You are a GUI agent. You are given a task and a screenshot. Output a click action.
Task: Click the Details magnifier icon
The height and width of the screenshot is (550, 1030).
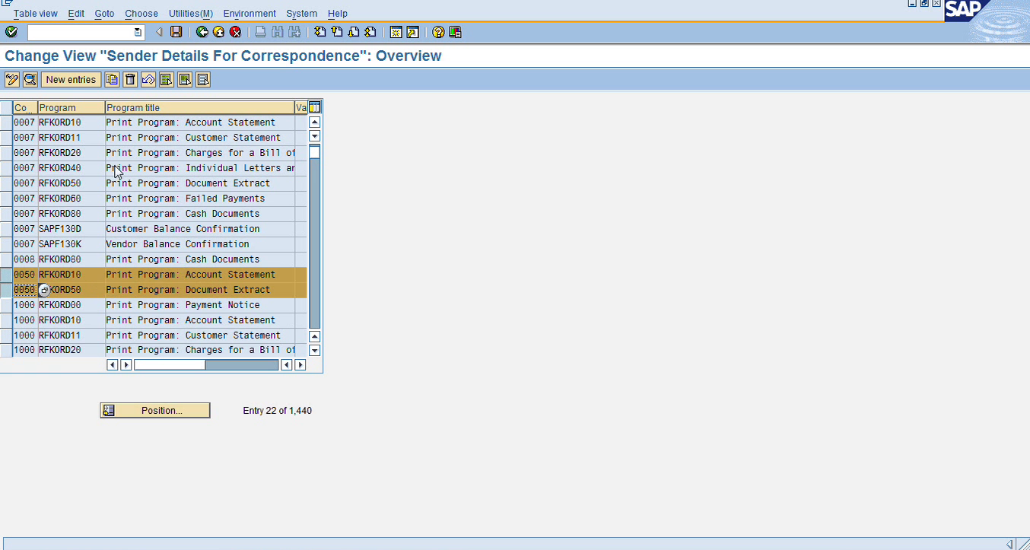click(x=30, y=79)
